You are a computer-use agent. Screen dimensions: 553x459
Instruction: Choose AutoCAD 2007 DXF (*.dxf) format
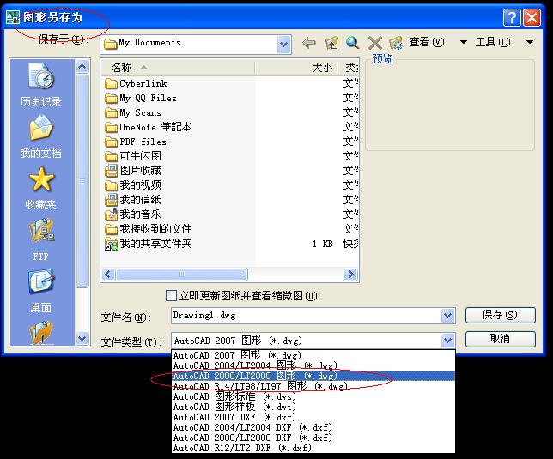[x=313, y=417]
